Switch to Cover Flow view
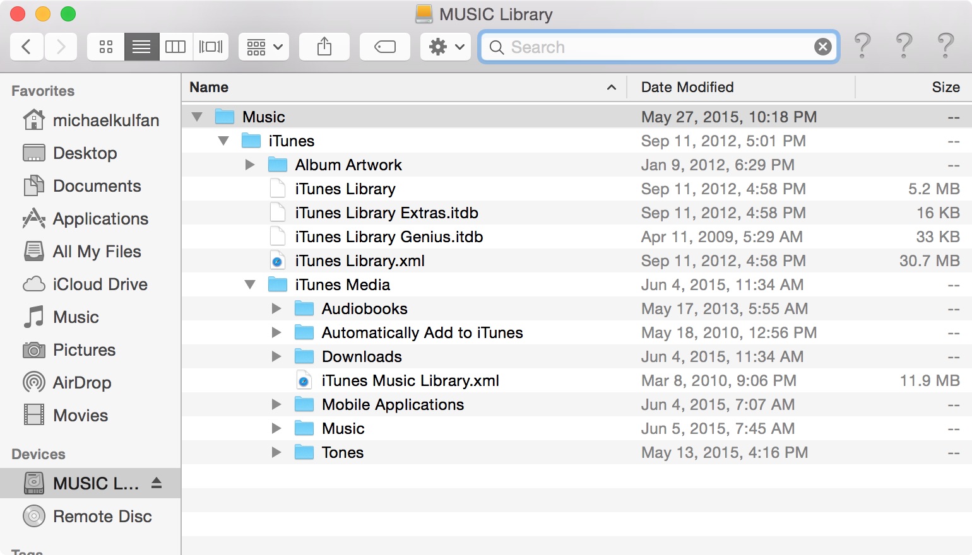The image size is (972, 555). tap(211, 47)
